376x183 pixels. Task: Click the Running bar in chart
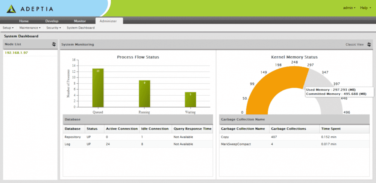coord(144,94)
